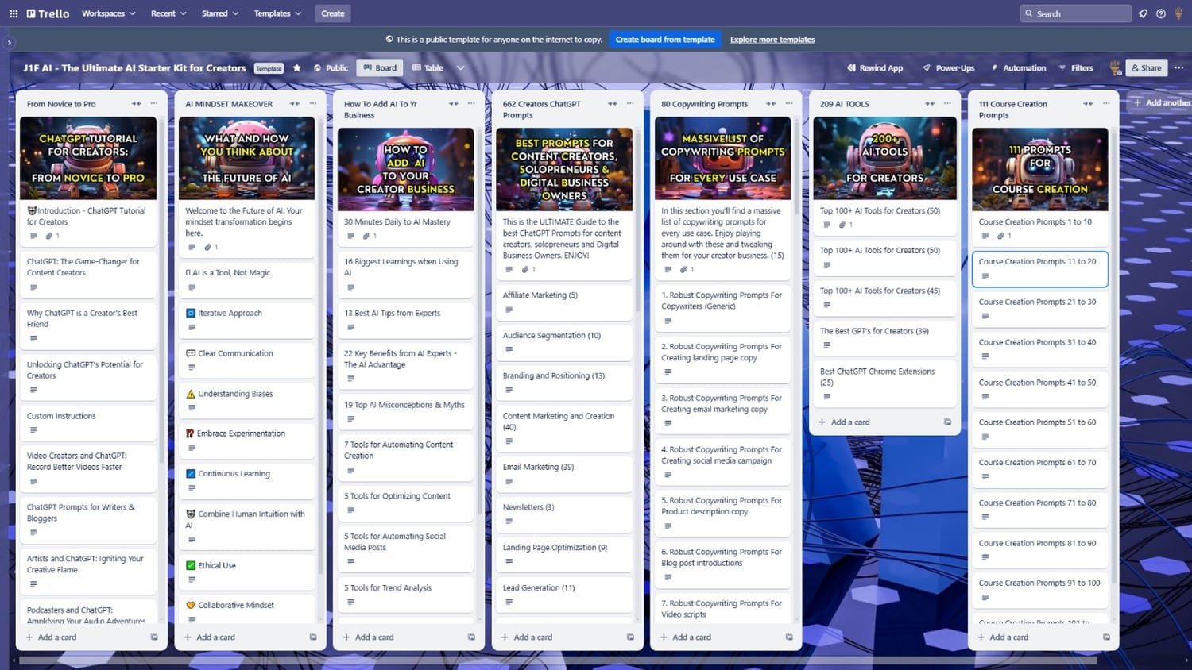Viewport: 1192px width, 670px height.
Task: Collapse the How To Add AI list
Action: coord(454,104)
